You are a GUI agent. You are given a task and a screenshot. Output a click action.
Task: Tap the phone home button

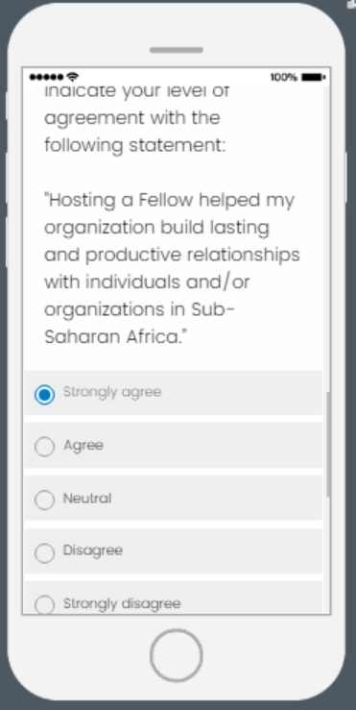[176, 655]
